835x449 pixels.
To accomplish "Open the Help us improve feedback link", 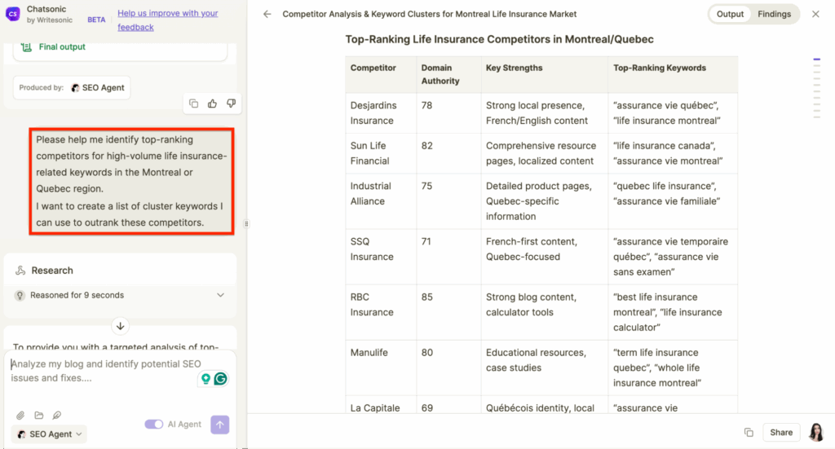I will (168, 20).
